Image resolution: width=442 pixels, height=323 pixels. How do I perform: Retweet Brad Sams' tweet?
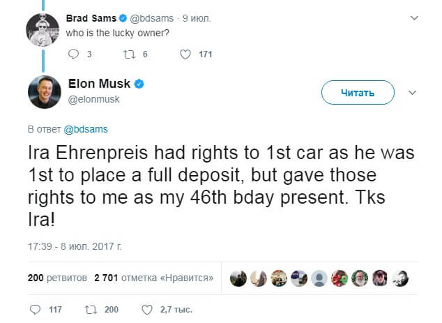129,54
